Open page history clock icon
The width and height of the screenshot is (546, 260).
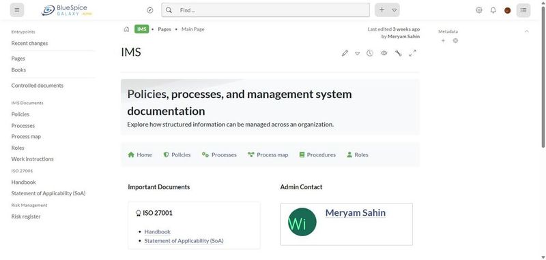click(370, 53)
